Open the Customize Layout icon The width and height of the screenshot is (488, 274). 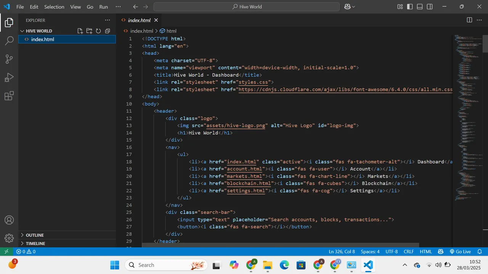coord(400,7)
